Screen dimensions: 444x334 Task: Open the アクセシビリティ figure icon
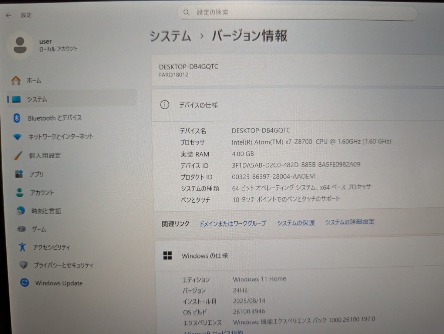[23, 247]
